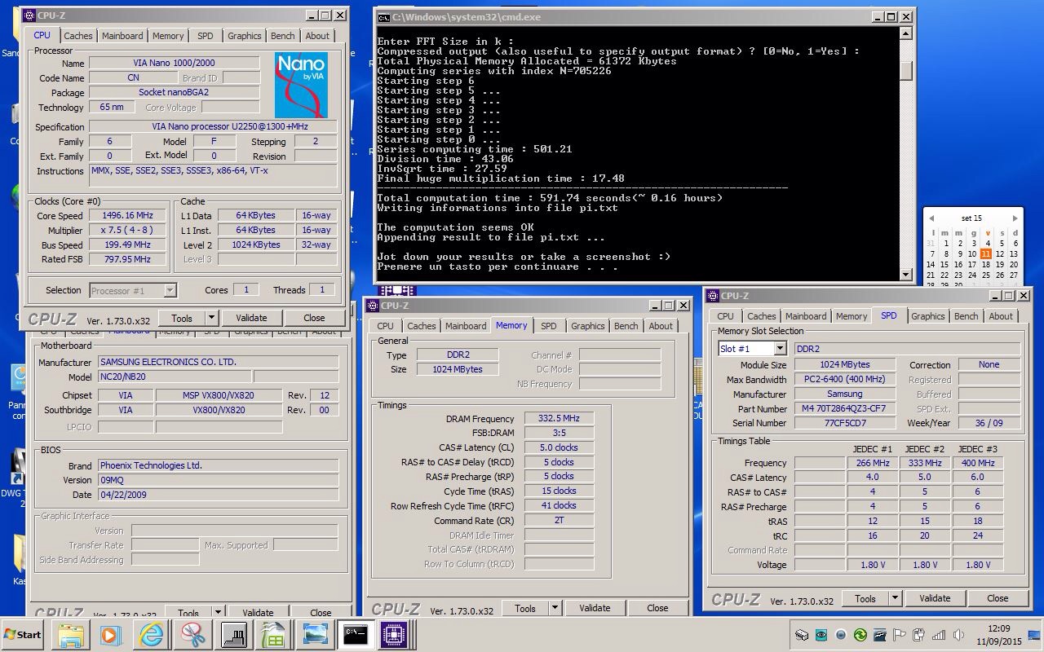Open the picture viewer taskbar icon
The width and height of the screenshot is (1044, 652).
[x=314, y=635]
